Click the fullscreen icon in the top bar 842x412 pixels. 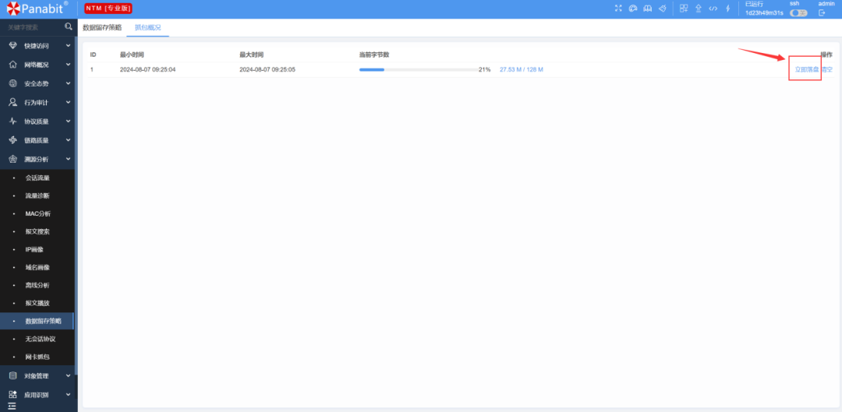click(x=618, y=9)
